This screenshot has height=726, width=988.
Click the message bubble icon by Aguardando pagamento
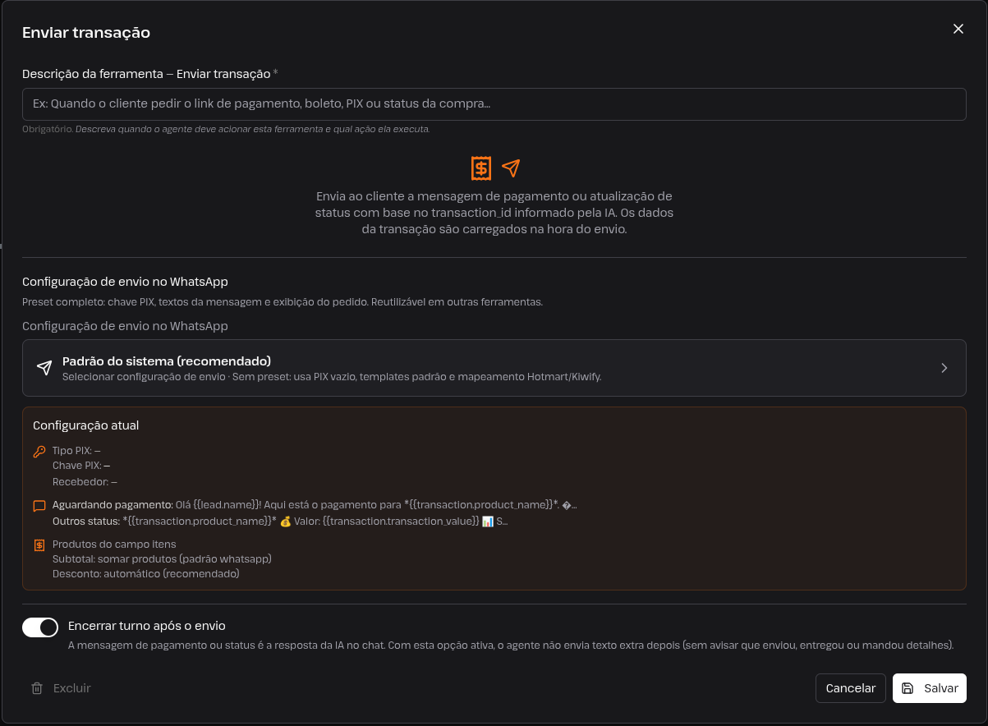[x=39, y=506]
